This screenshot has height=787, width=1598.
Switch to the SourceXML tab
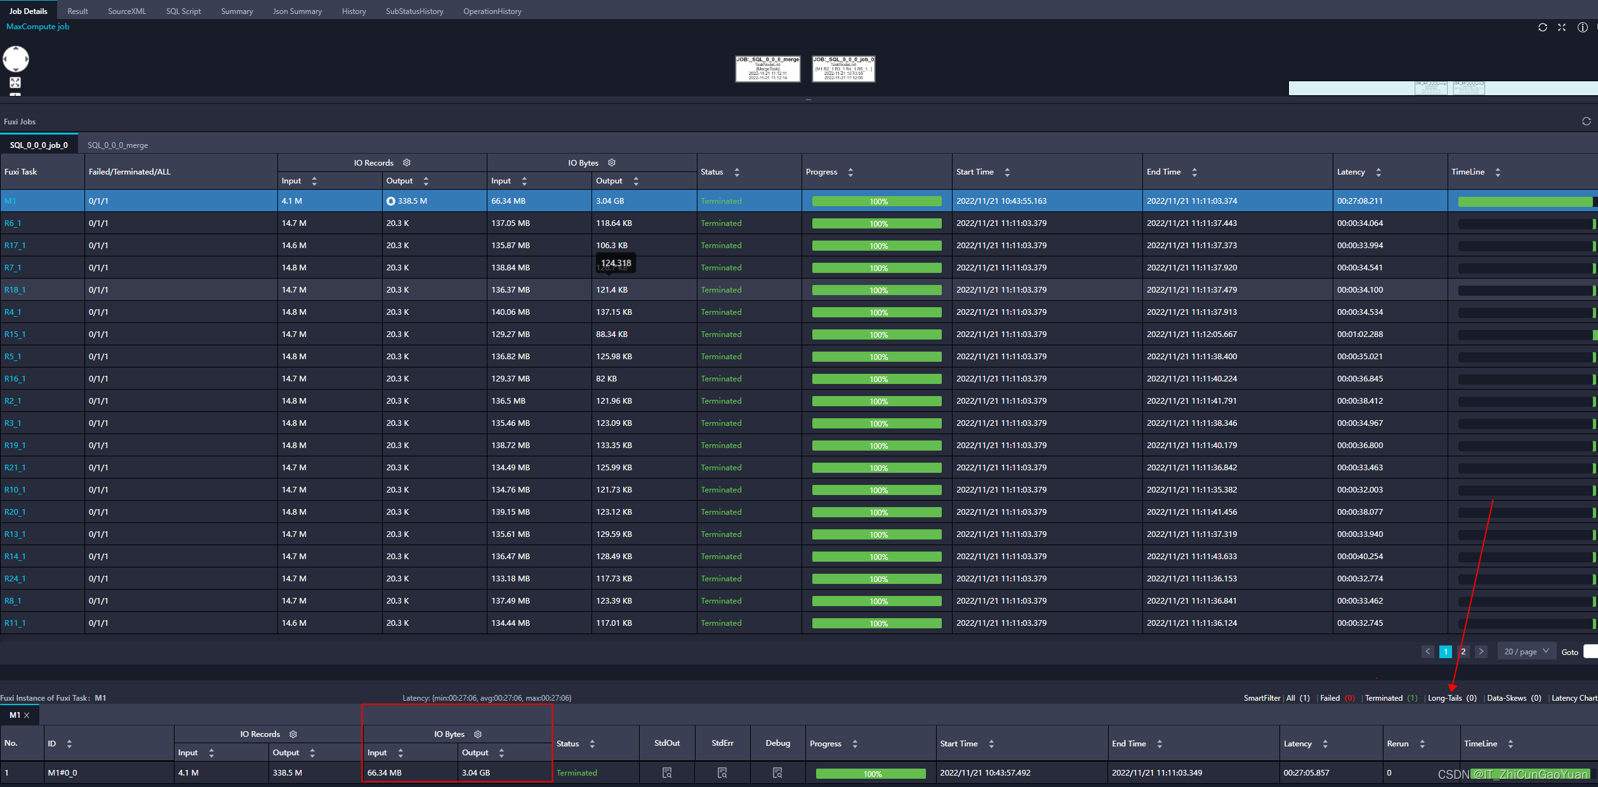[127, 11]
